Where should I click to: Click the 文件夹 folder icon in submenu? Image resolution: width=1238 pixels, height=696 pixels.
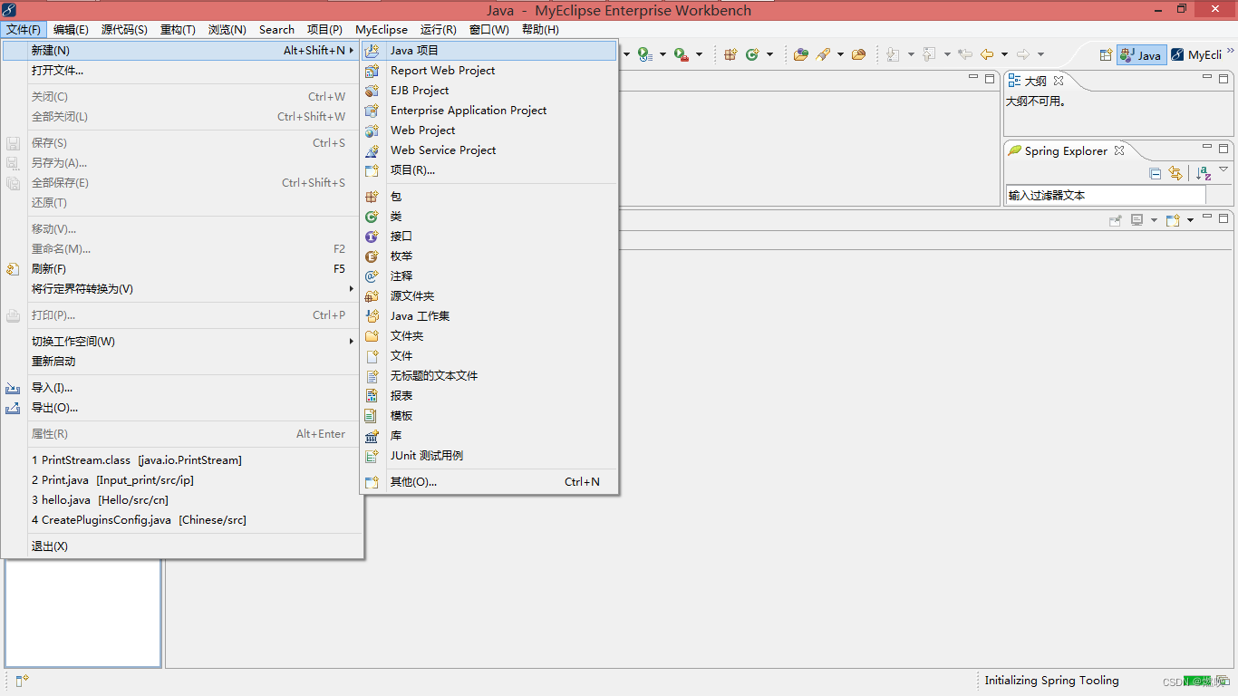tap(372, 336)
